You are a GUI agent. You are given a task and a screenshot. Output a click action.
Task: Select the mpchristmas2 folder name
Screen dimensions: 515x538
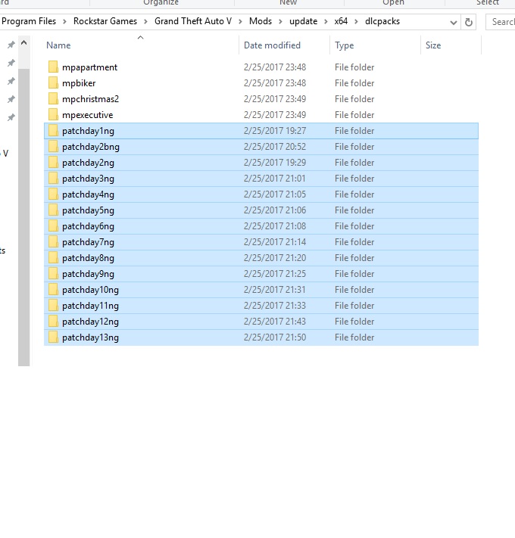coord(90,99)
